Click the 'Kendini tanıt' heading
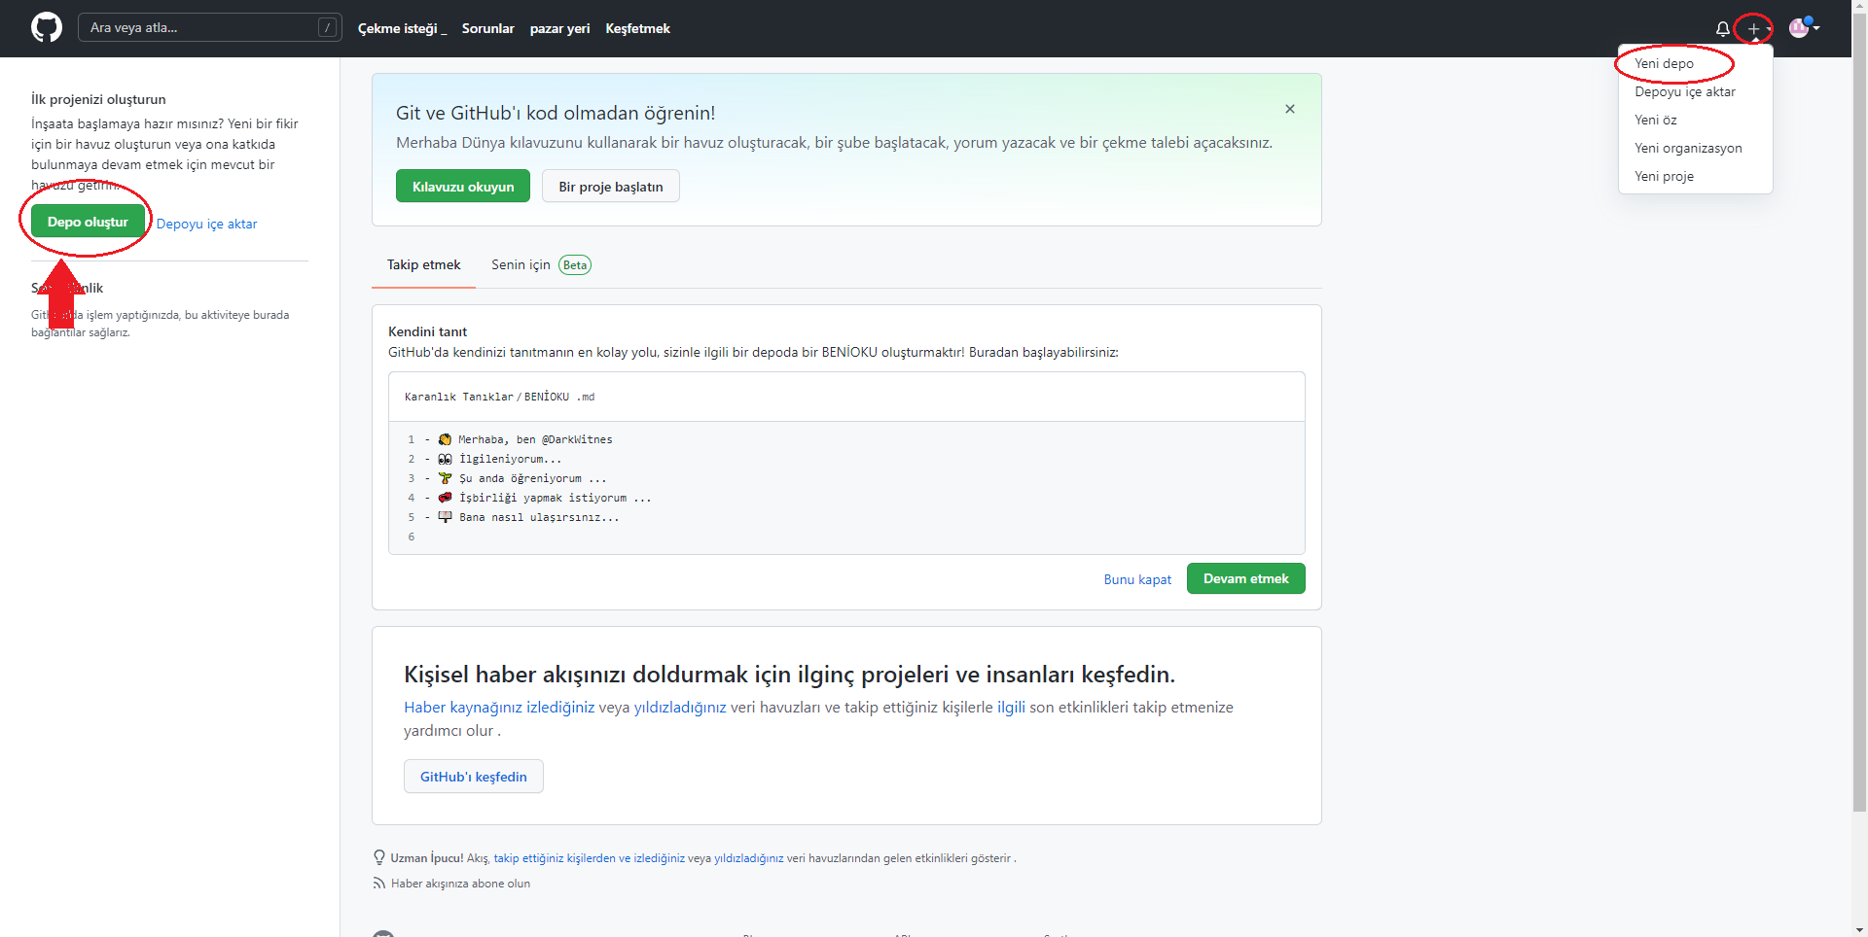 point(427,331)
